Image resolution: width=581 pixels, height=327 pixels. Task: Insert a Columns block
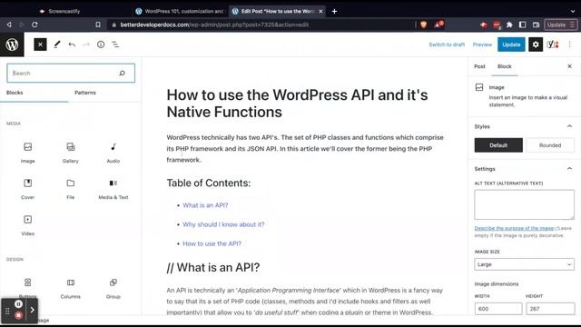point(71,288)
